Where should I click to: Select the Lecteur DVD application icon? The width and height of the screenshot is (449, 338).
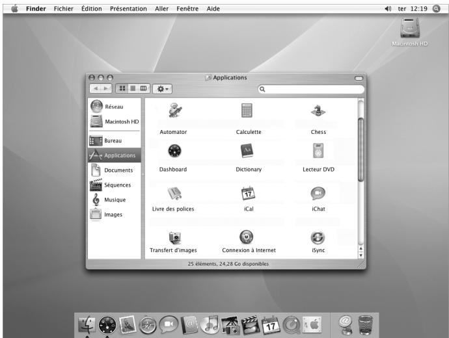coord(318,151)
